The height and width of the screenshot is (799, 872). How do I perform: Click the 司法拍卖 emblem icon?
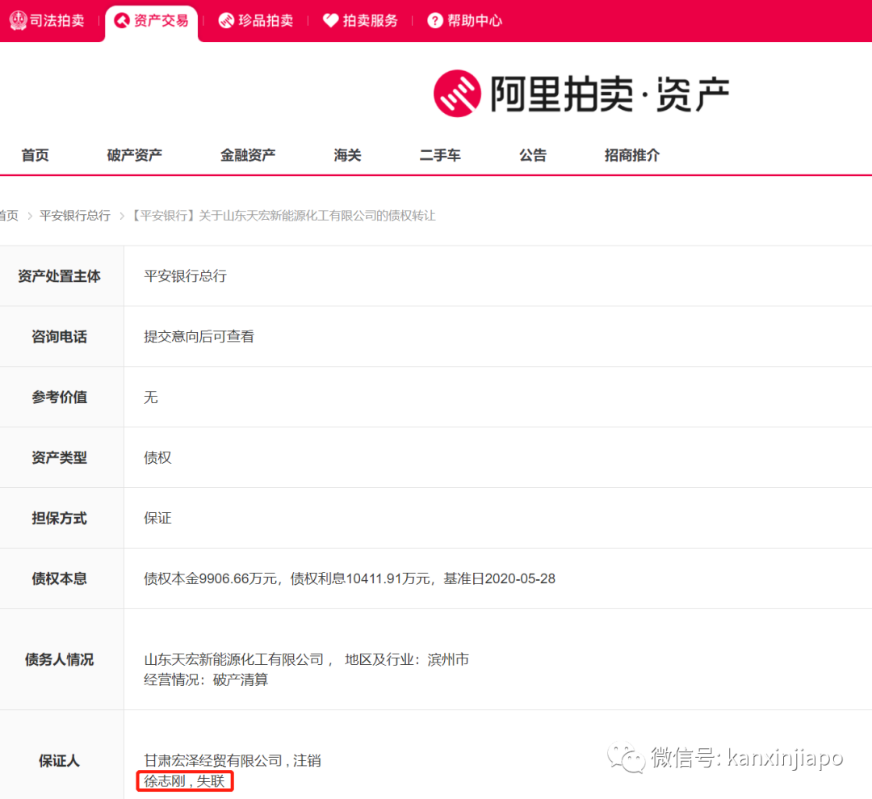(x=18, y=20)
